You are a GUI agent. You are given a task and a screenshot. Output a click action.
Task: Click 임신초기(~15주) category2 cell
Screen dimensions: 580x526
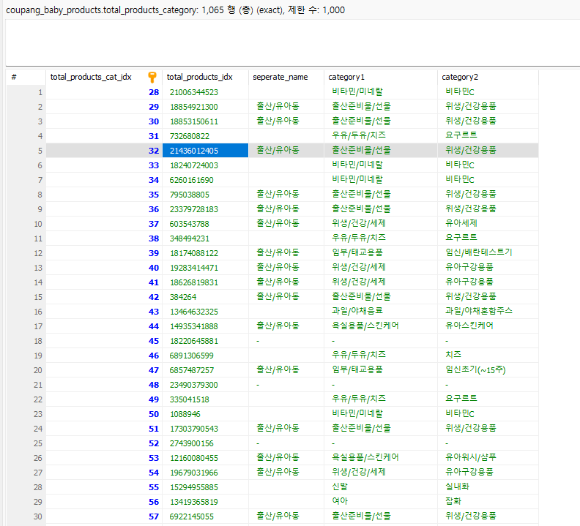point(488,369)
